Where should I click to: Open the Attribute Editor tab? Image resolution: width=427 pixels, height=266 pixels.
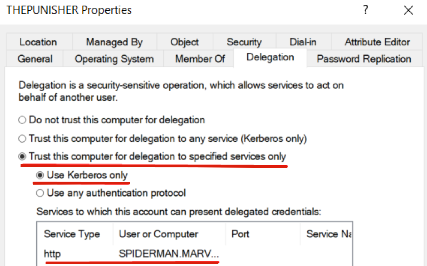click(377, 42)
